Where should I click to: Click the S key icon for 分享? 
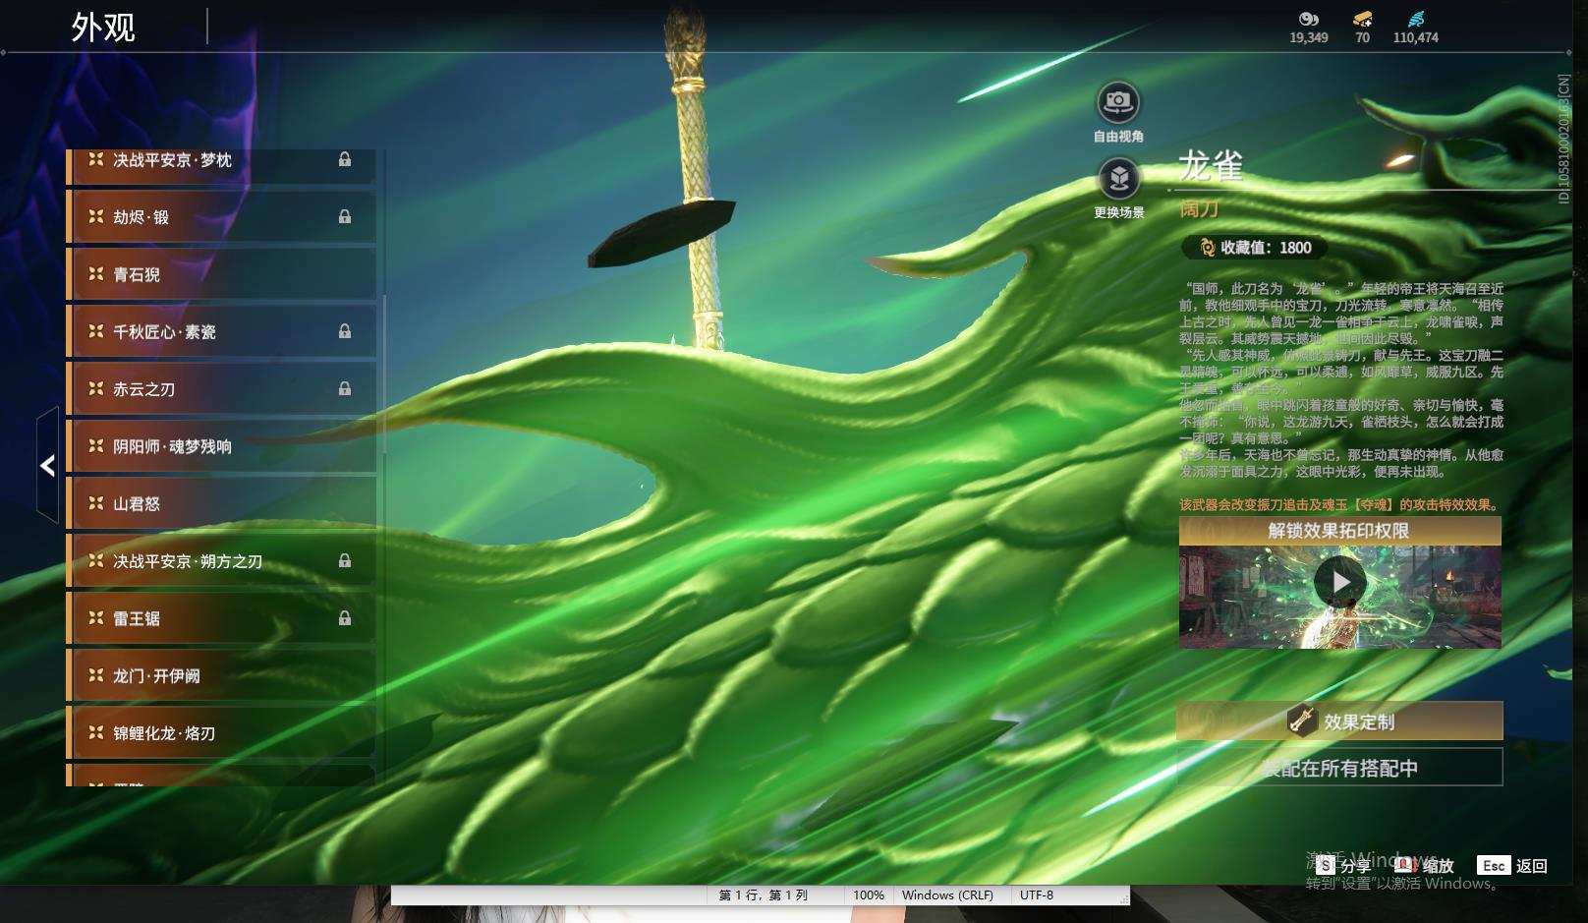(1326, 865)
